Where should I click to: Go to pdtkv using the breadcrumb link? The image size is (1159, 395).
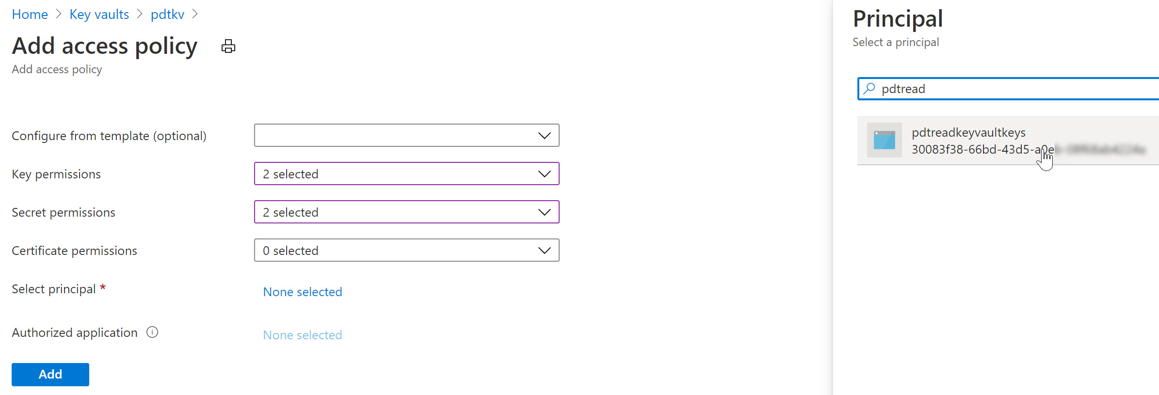coord(167,14)
